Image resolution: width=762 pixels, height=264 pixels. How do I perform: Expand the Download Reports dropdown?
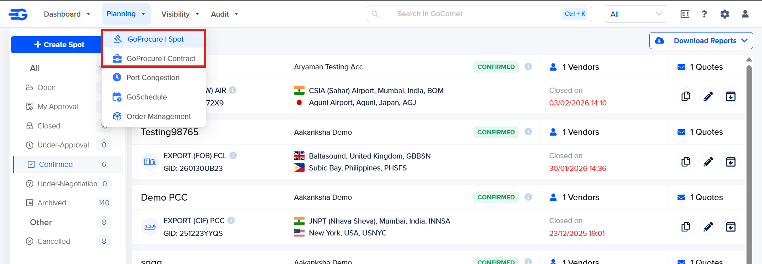701,40
